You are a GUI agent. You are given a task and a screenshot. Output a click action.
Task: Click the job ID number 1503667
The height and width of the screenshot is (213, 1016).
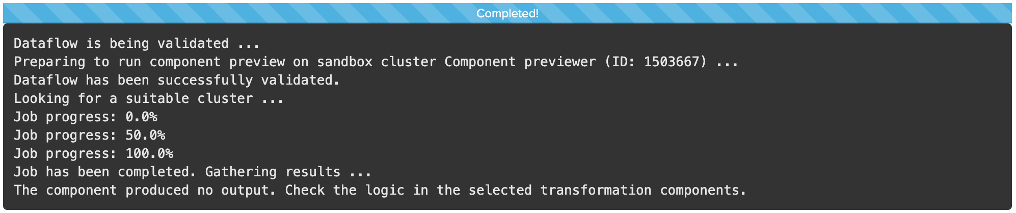click(675, 62)
